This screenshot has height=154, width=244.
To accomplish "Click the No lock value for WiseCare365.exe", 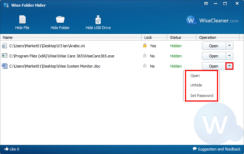I will pyautogui.click(x=152, y=56).
